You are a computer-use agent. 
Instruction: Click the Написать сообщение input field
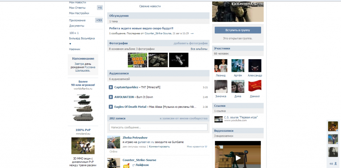point(158,127)
